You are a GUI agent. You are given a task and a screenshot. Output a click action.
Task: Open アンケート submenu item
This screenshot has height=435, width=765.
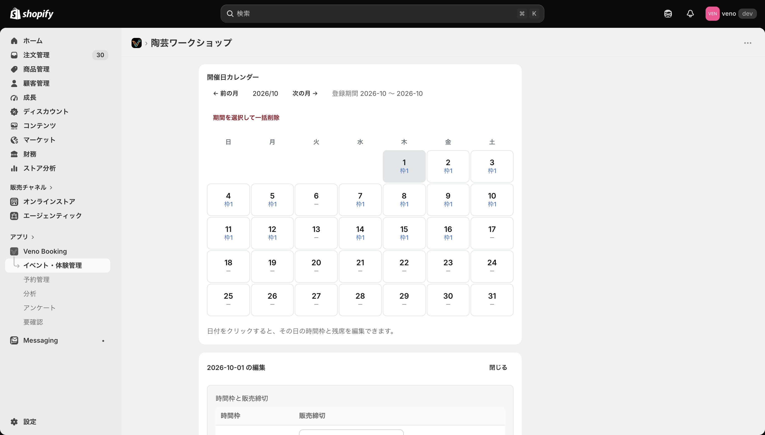point(39,308)
